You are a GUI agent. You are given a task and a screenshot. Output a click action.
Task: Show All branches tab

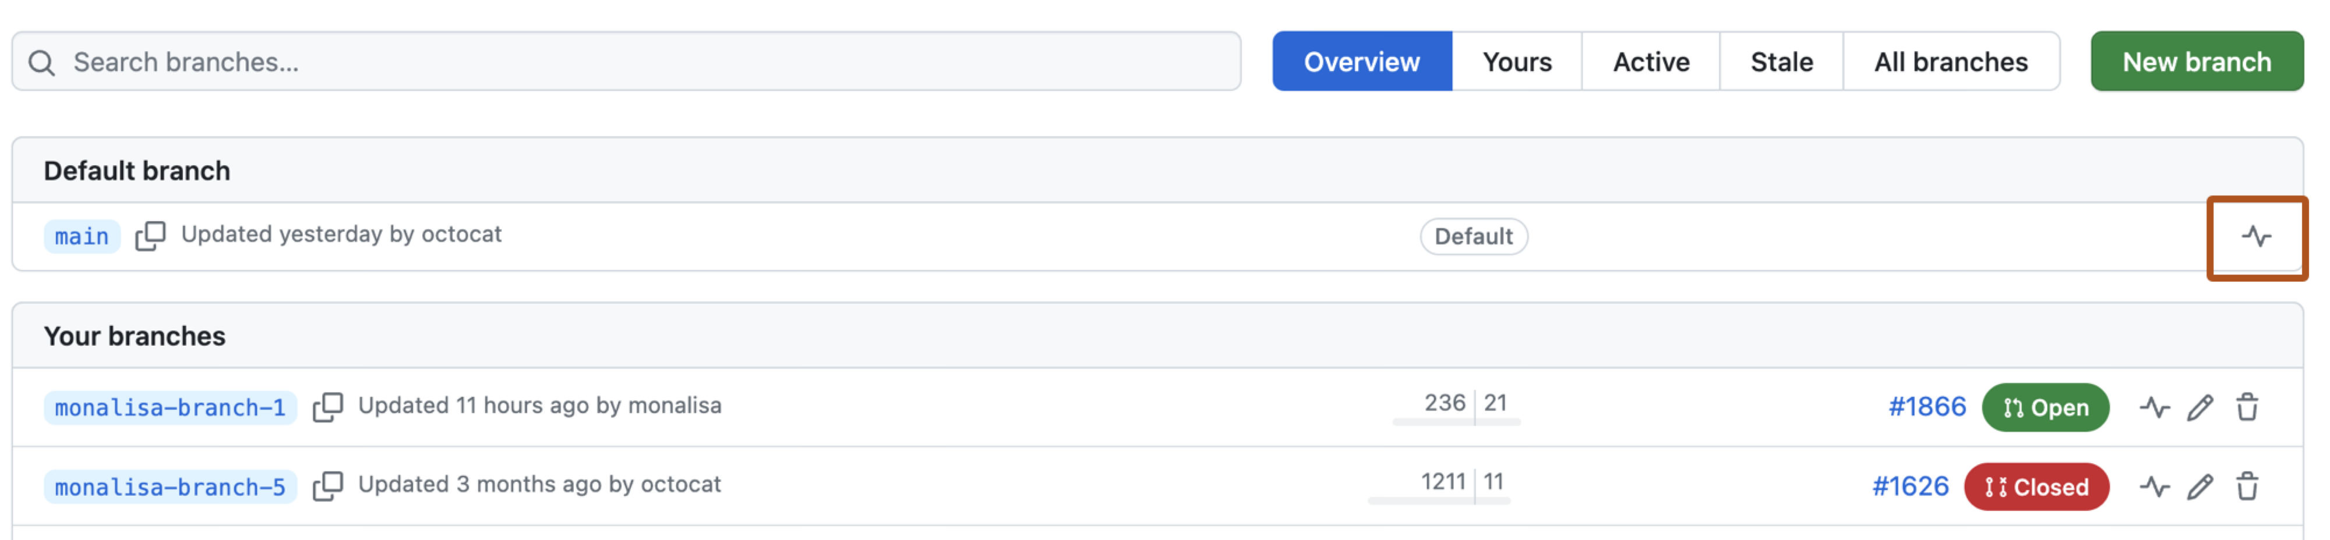point(1951,62)
